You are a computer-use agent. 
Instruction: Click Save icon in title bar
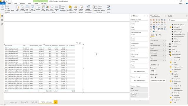click(x=4, y=1)
